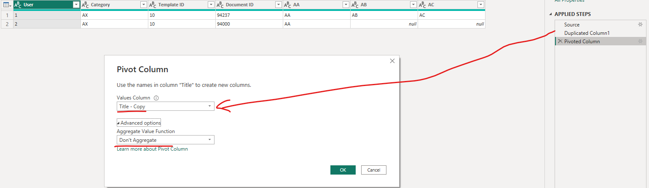Select the AA column header
The image size is (649, 188).
coord(316,5)
